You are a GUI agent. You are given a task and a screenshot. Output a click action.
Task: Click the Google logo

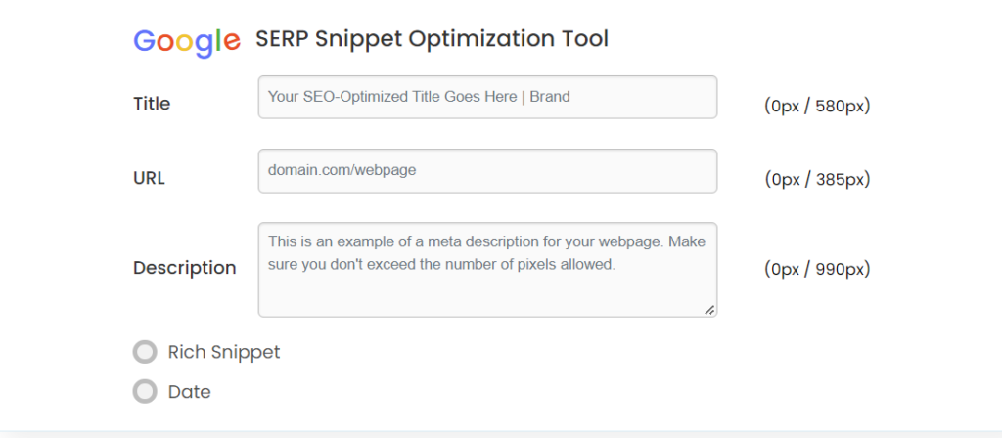[x=187, y=42]
